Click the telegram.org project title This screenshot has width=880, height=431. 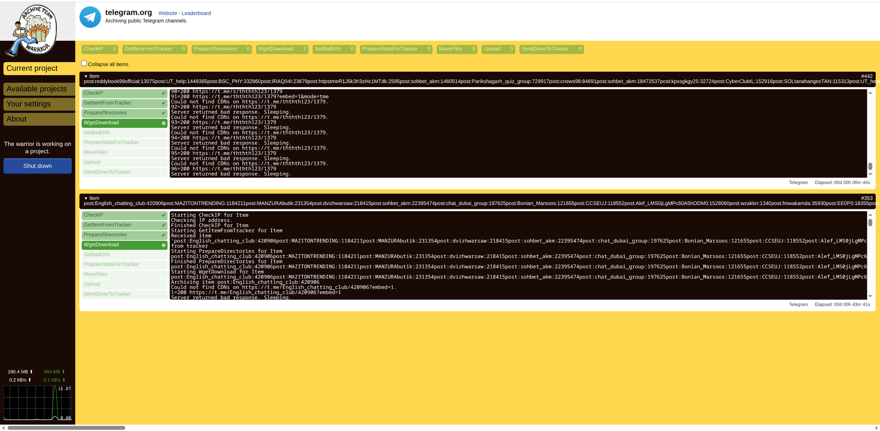(x=128, y=13)
